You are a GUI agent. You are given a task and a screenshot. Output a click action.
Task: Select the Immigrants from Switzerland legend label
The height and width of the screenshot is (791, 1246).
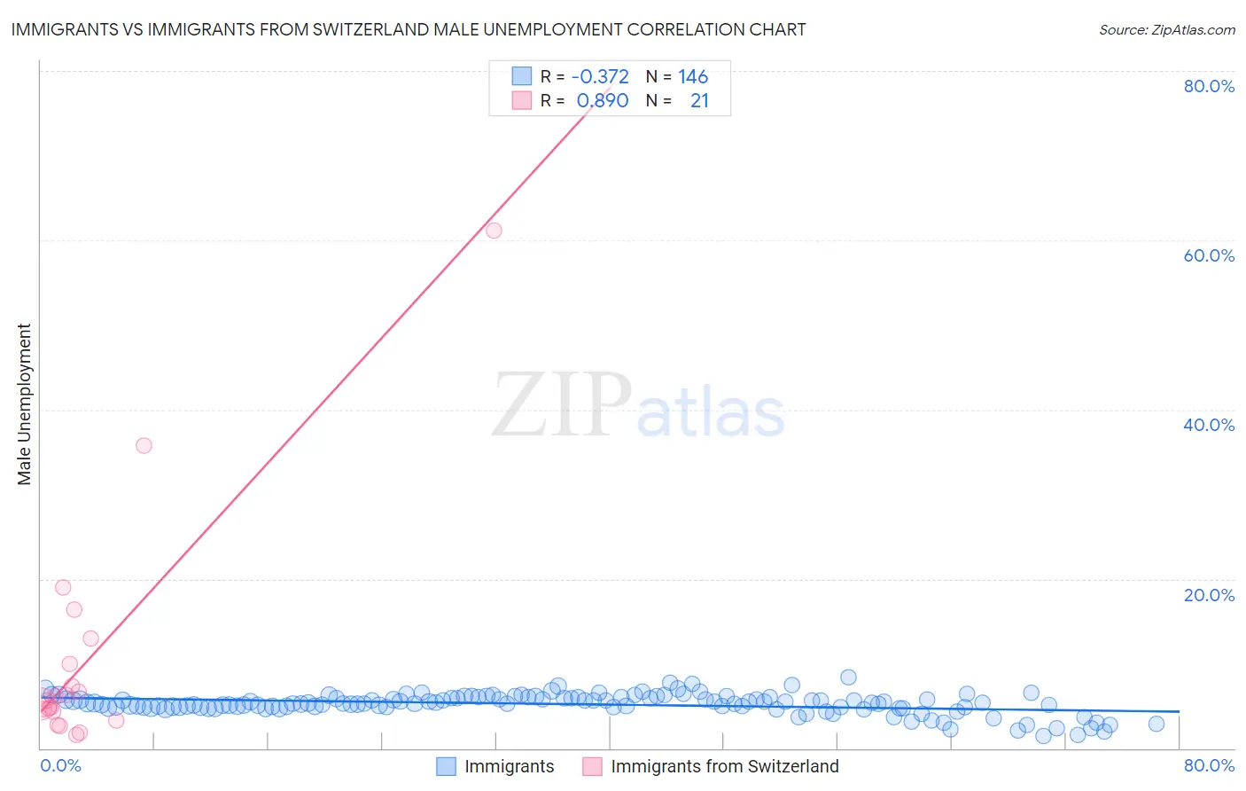(x=725, y=766)
